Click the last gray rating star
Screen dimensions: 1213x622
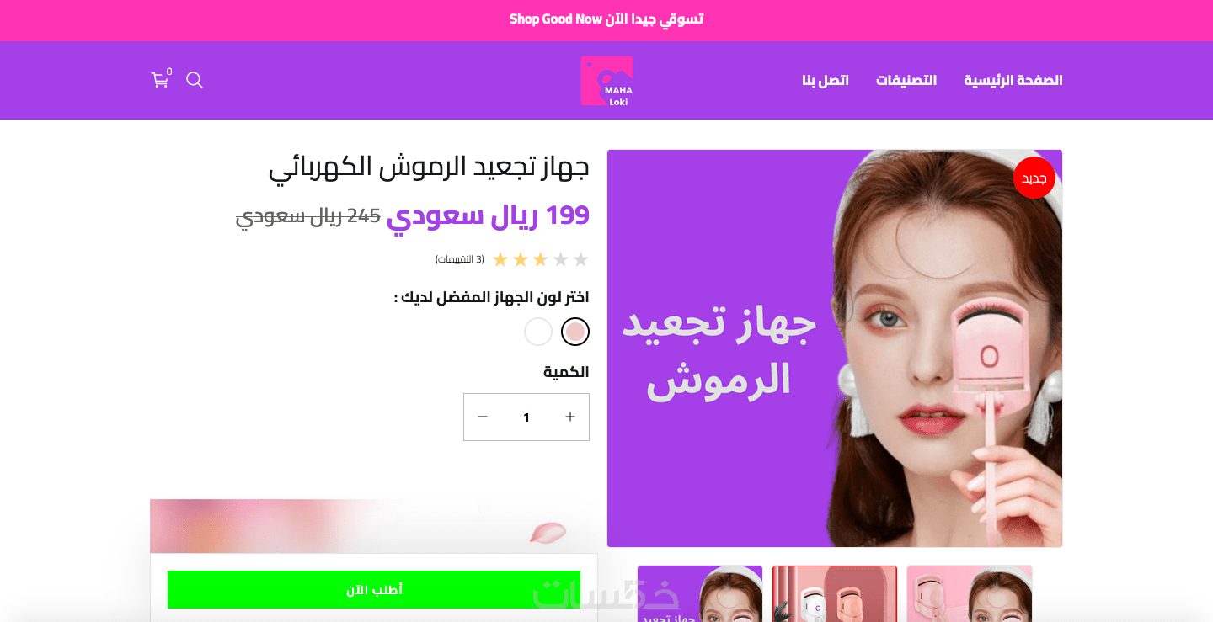[580, 259]
